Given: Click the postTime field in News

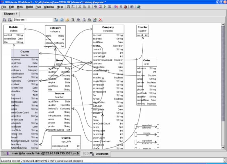Looking at the screenshot, I should [x=59, y=86].
